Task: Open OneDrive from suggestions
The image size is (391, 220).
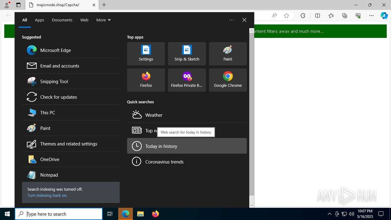Action: point(71,159)
